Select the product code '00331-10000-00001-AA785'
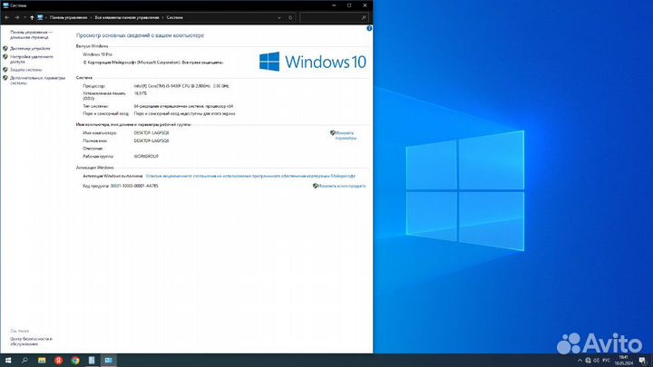653x367 pixels. click(x=134, y=186)
